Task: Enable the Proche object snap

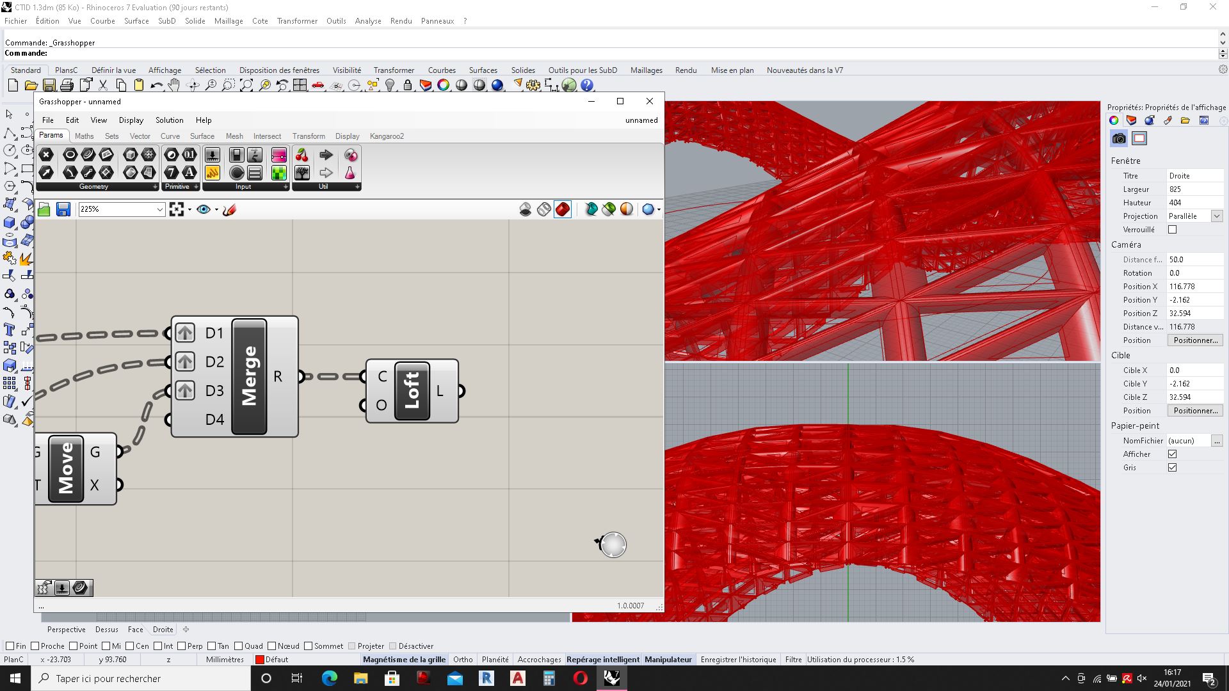Action: tap(35, 646)
